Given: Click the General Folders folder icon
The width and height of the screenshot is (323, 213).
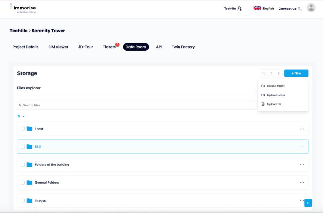Looking at the screenshot, I should point(29,182).
